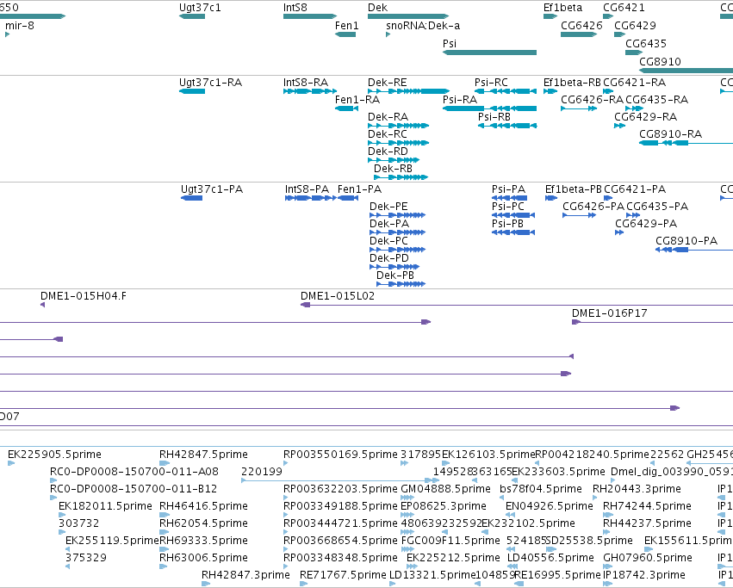Select the IntS8 gene glyph bar
The width and height of the screenshot is (733, 588).
click(310, 16)
